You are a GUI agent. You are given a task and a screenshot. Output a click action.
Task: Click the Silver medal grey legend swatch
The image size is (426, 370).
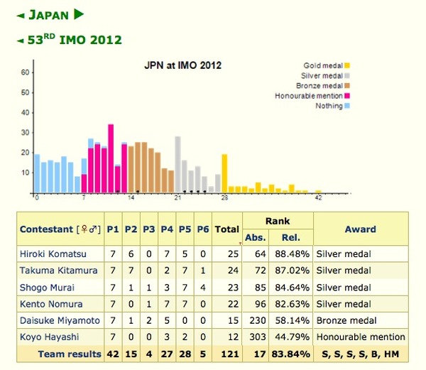(347, 75)
